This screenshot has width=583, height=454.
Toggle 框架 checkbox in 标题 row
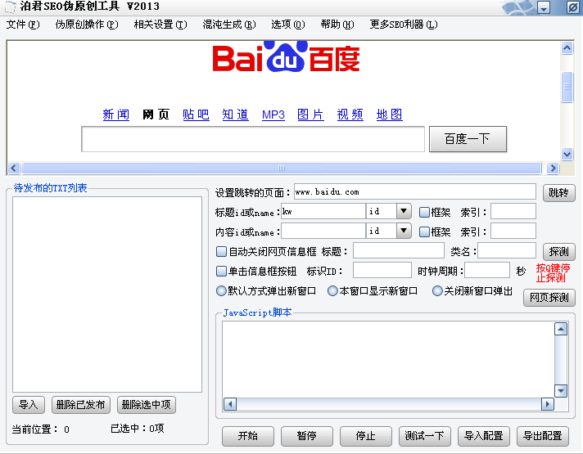click(424, 212)
